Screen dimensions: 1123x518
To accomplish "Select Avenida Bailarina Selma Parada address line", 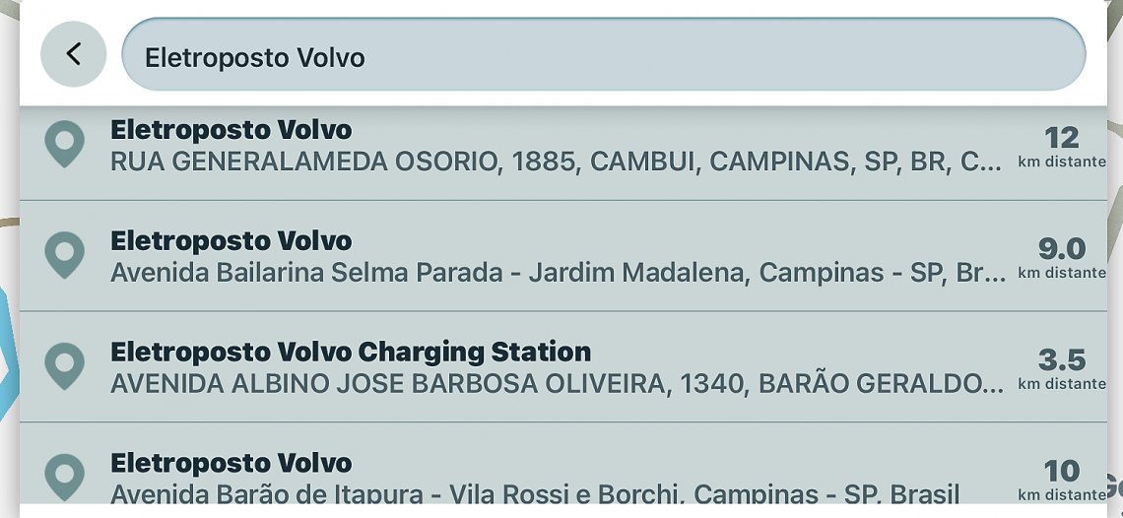I will click(x=558, y=272).
